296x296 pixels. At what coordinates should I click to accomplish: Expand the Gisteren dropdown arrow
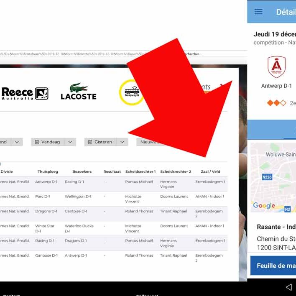122,142
